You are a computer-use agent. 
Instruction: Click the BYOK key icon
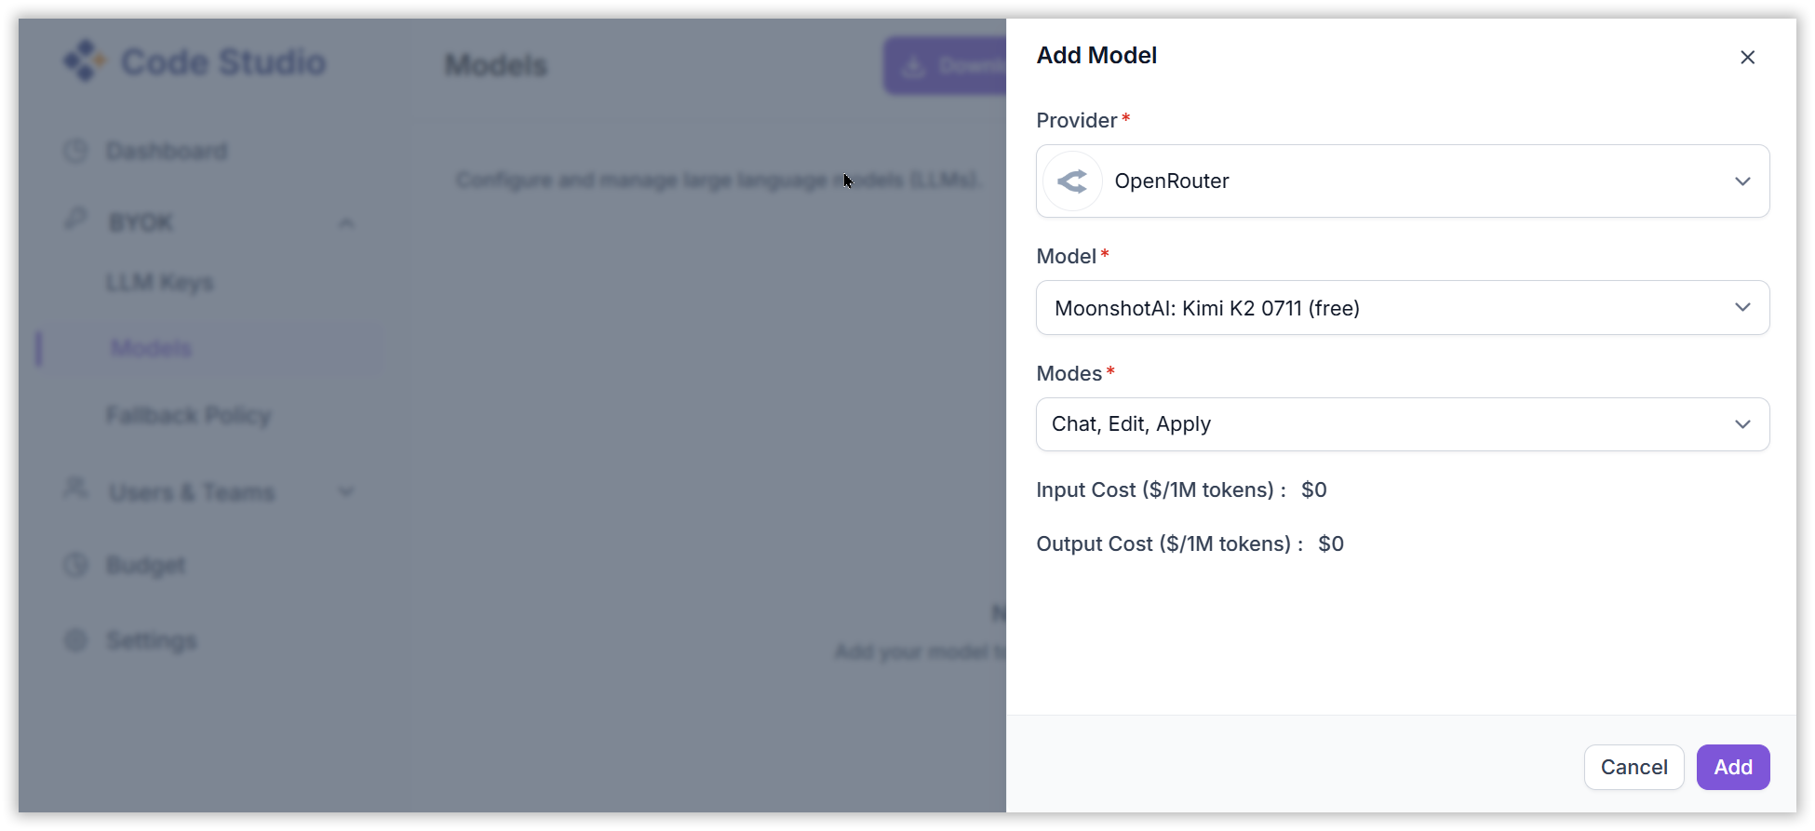75,221
